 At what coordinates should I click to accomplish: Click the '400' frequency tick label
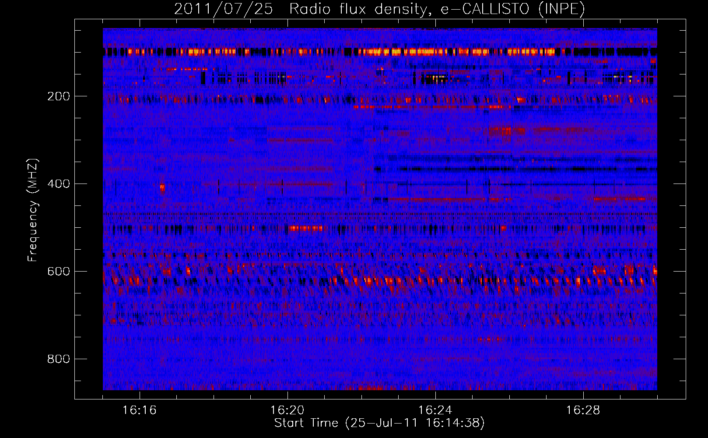click(59, 184)
